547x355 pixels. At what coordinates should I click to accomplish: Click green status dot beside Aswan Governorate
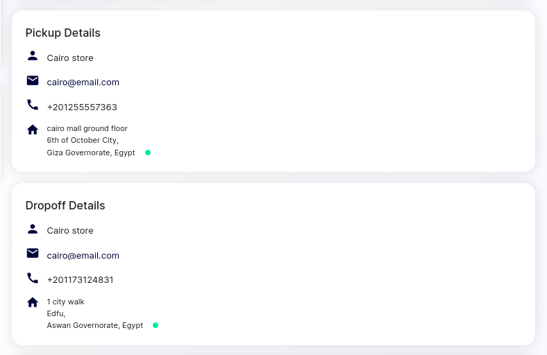(155, 325)
